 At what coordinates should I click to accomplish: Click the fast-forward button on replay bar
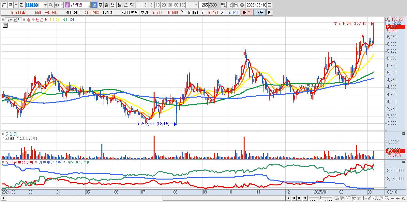(x=305, y=198)
